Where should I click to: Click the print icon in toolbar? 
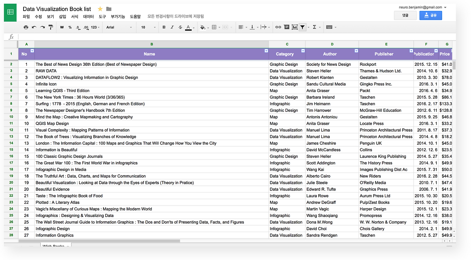point(26,27)
